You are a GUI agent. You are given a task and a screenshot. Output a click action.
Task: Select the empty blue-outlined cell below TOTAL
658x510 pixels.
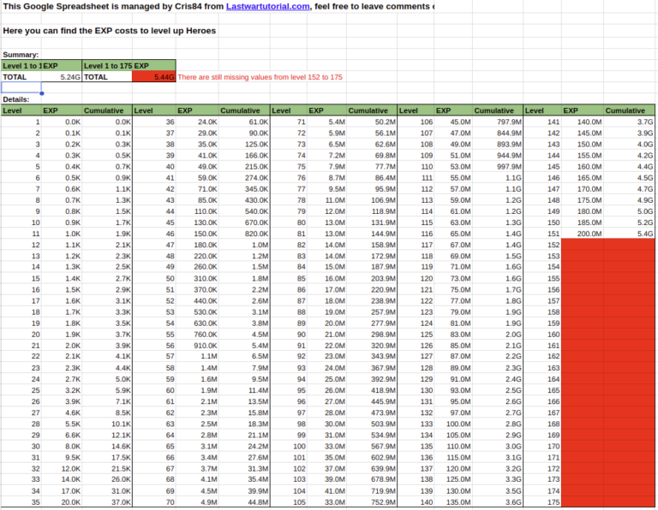click(x=21, y=87)
